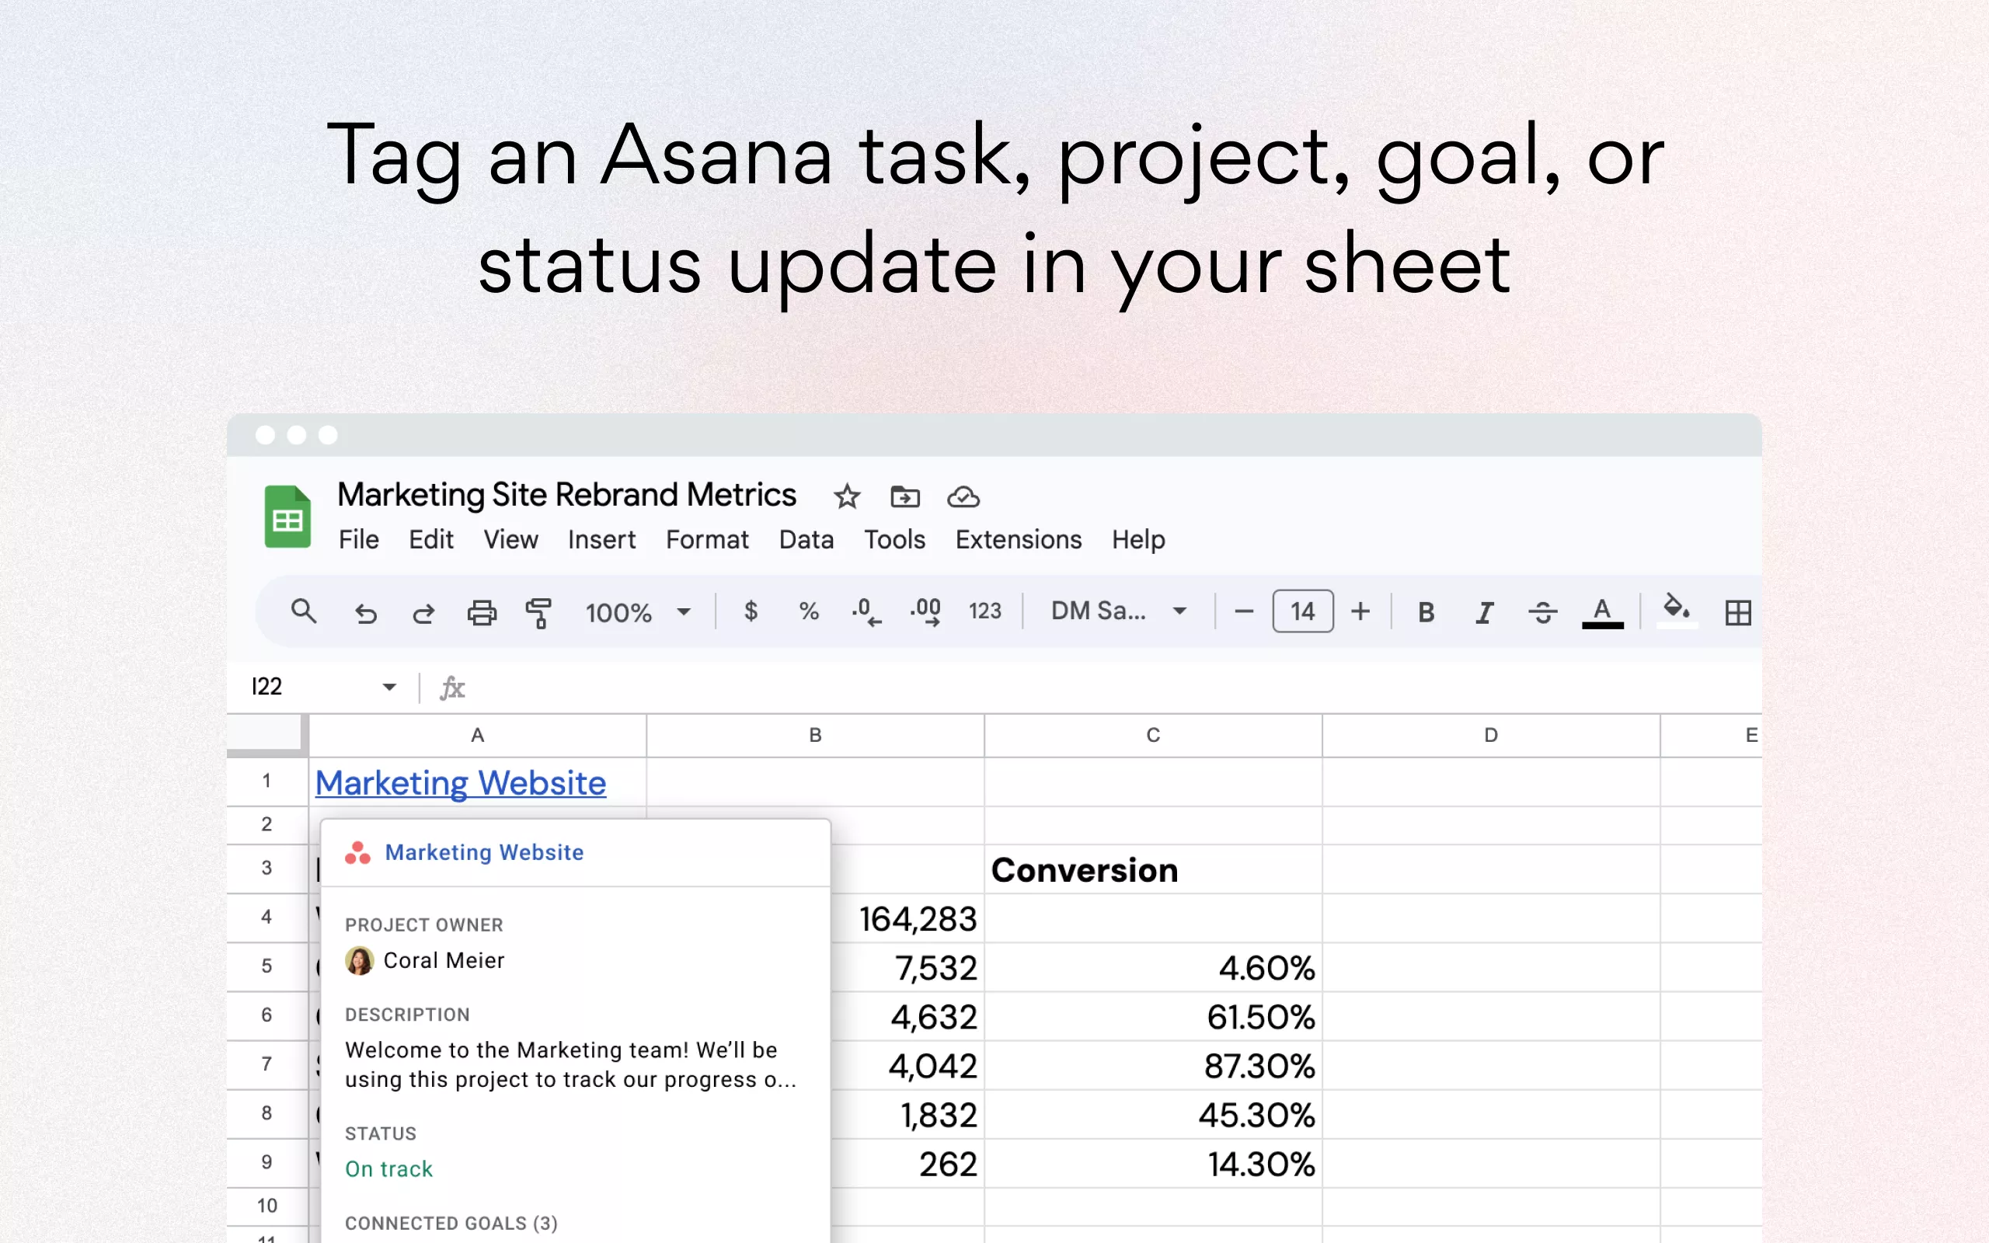Viewport: 1989px width, 1243px height.
Task: Select the cell containing 164,283
Action: click(907, 918)
